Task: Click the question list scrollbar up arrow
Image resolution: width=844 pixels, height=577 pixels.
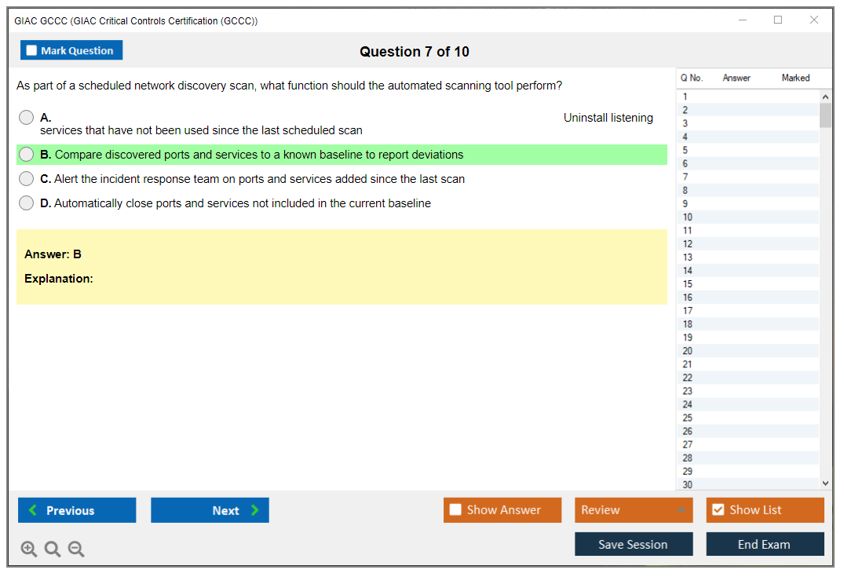Action: coord(825,96)
